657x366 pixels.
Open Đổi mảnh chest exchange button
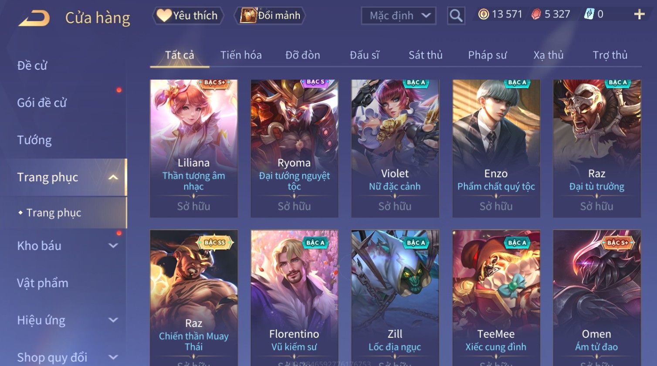click(x=271, y=16)
